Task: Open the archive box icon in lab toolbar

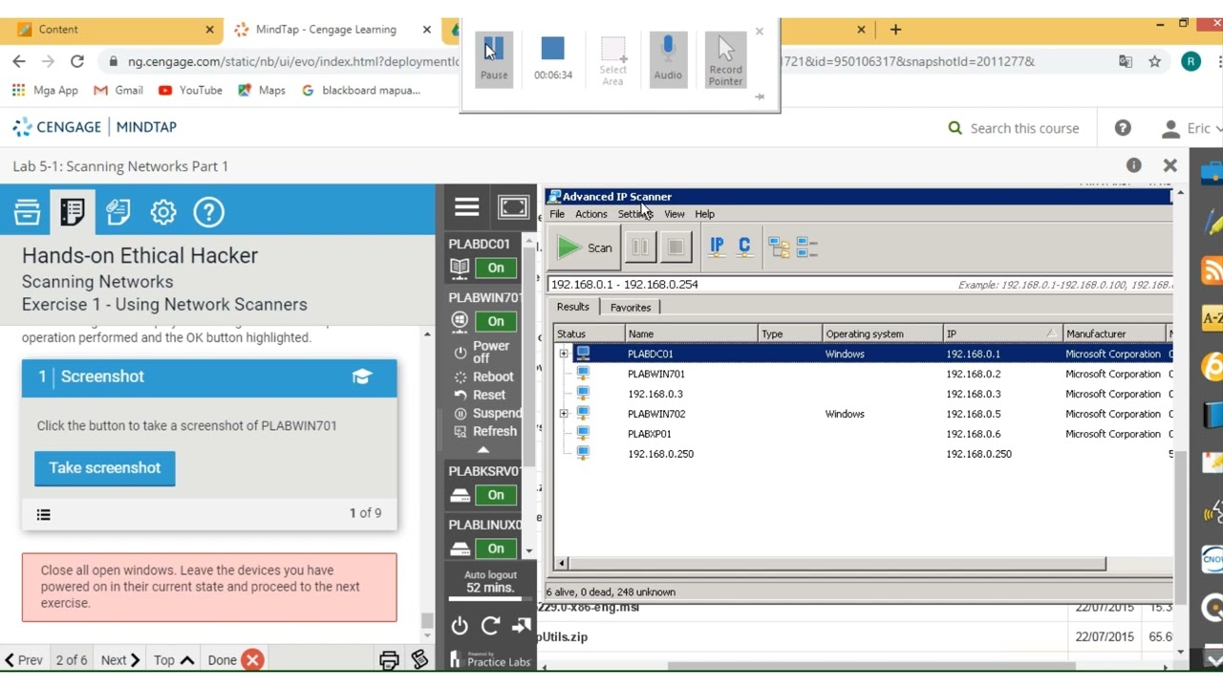Action: click(x=27, y=212)
